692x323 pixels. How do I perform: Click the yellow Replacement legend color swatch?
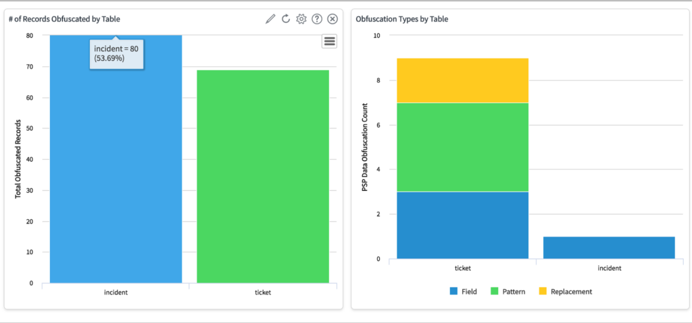(x=543, y=291)
